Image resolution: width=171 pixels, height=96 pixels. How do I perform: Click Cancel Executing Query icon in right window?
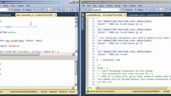pos(146,10)
